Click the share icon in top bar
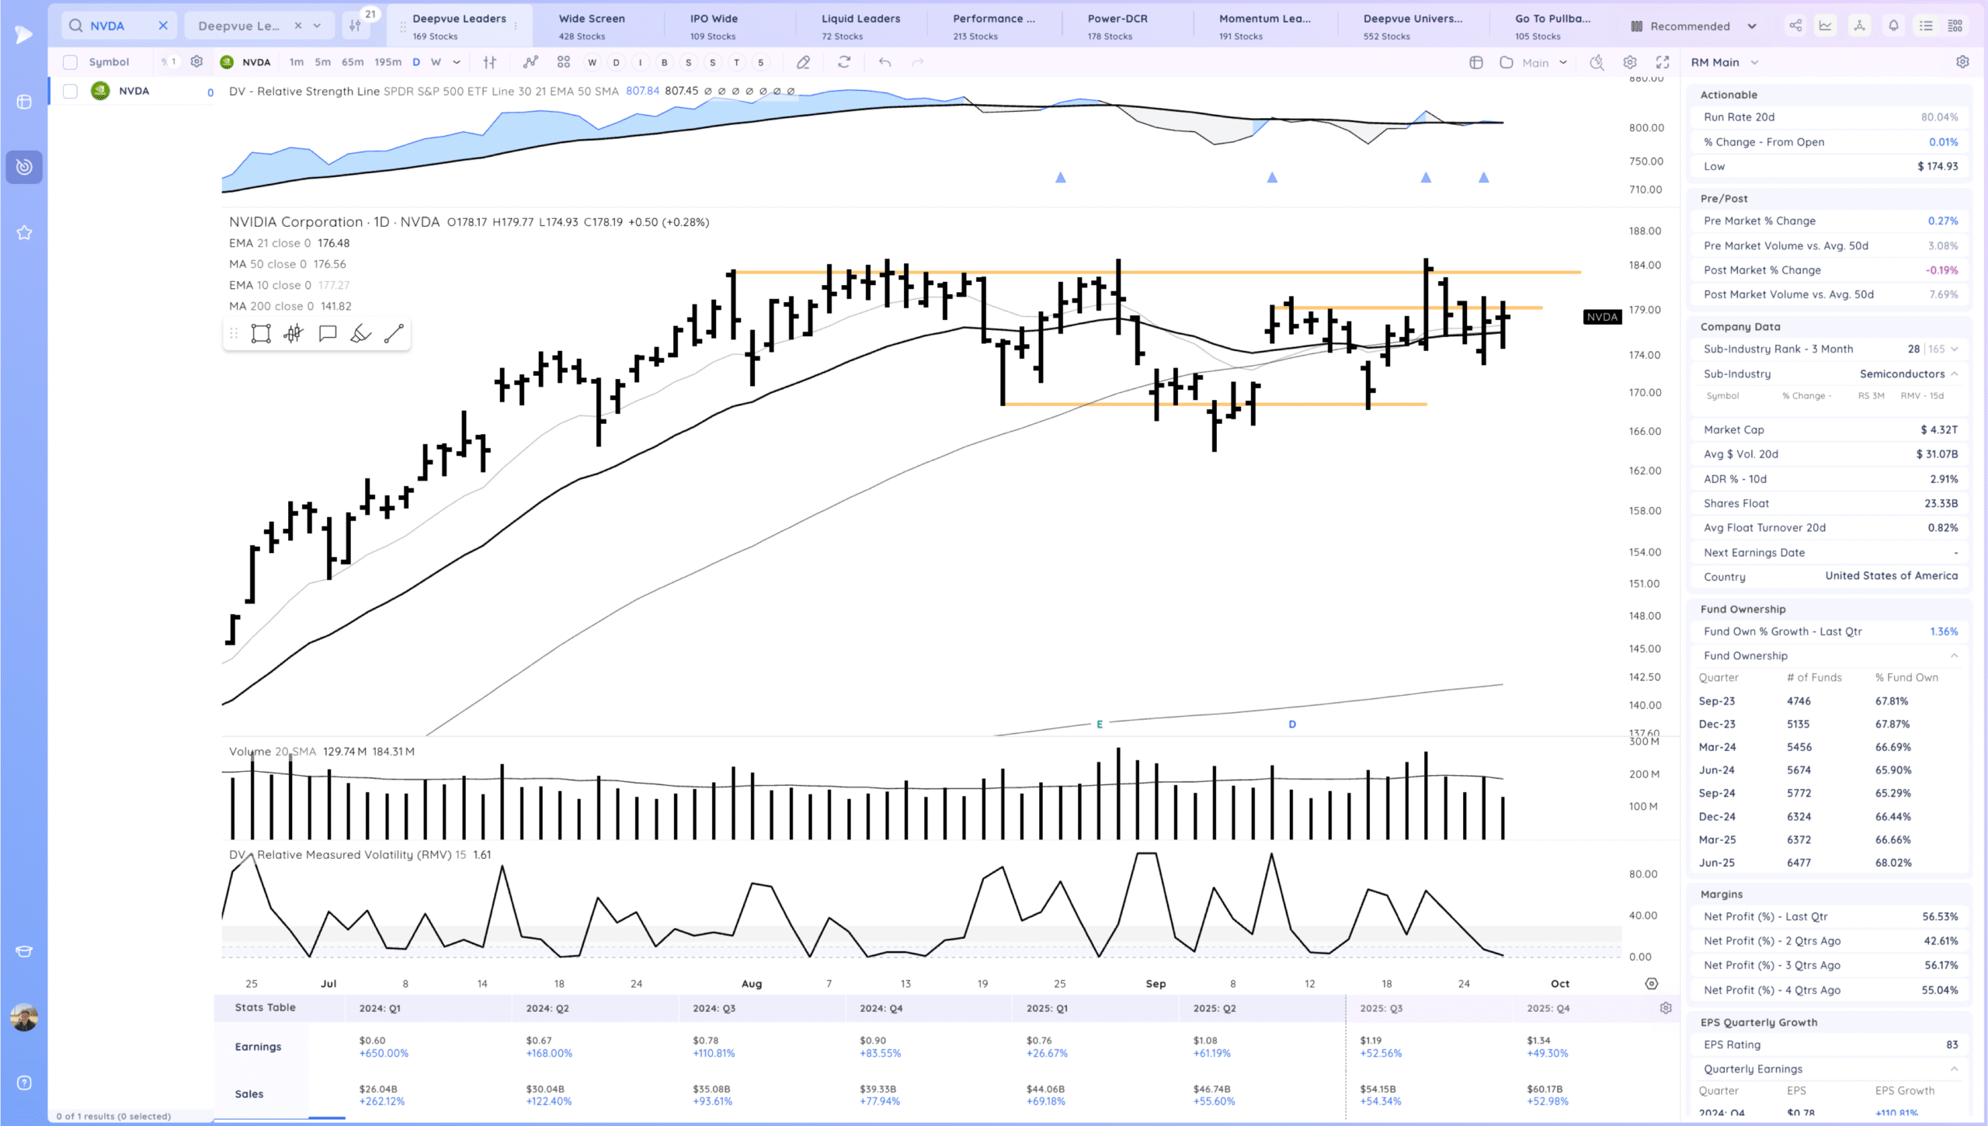 1795,26
